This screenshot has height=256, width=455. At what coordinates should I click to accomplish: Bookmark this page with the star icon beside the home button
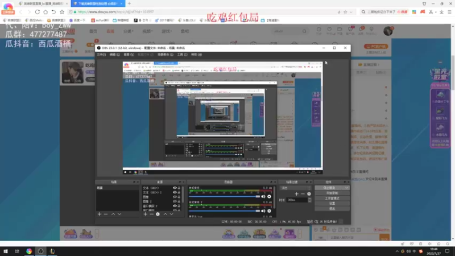[x=62, y=12]
